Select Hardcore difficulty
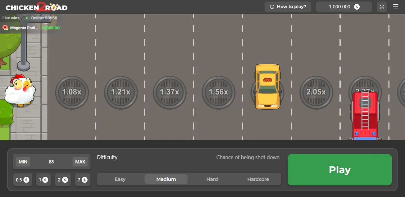Screen dimensions: 405x197 258,179
